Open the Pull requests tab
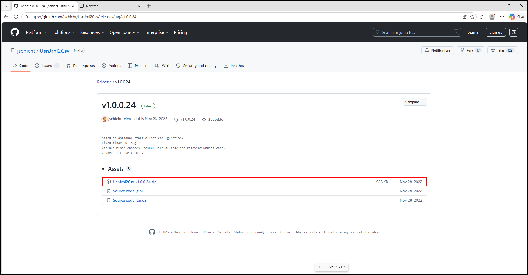This screenshot has width=528, height=275. [81, 66]
